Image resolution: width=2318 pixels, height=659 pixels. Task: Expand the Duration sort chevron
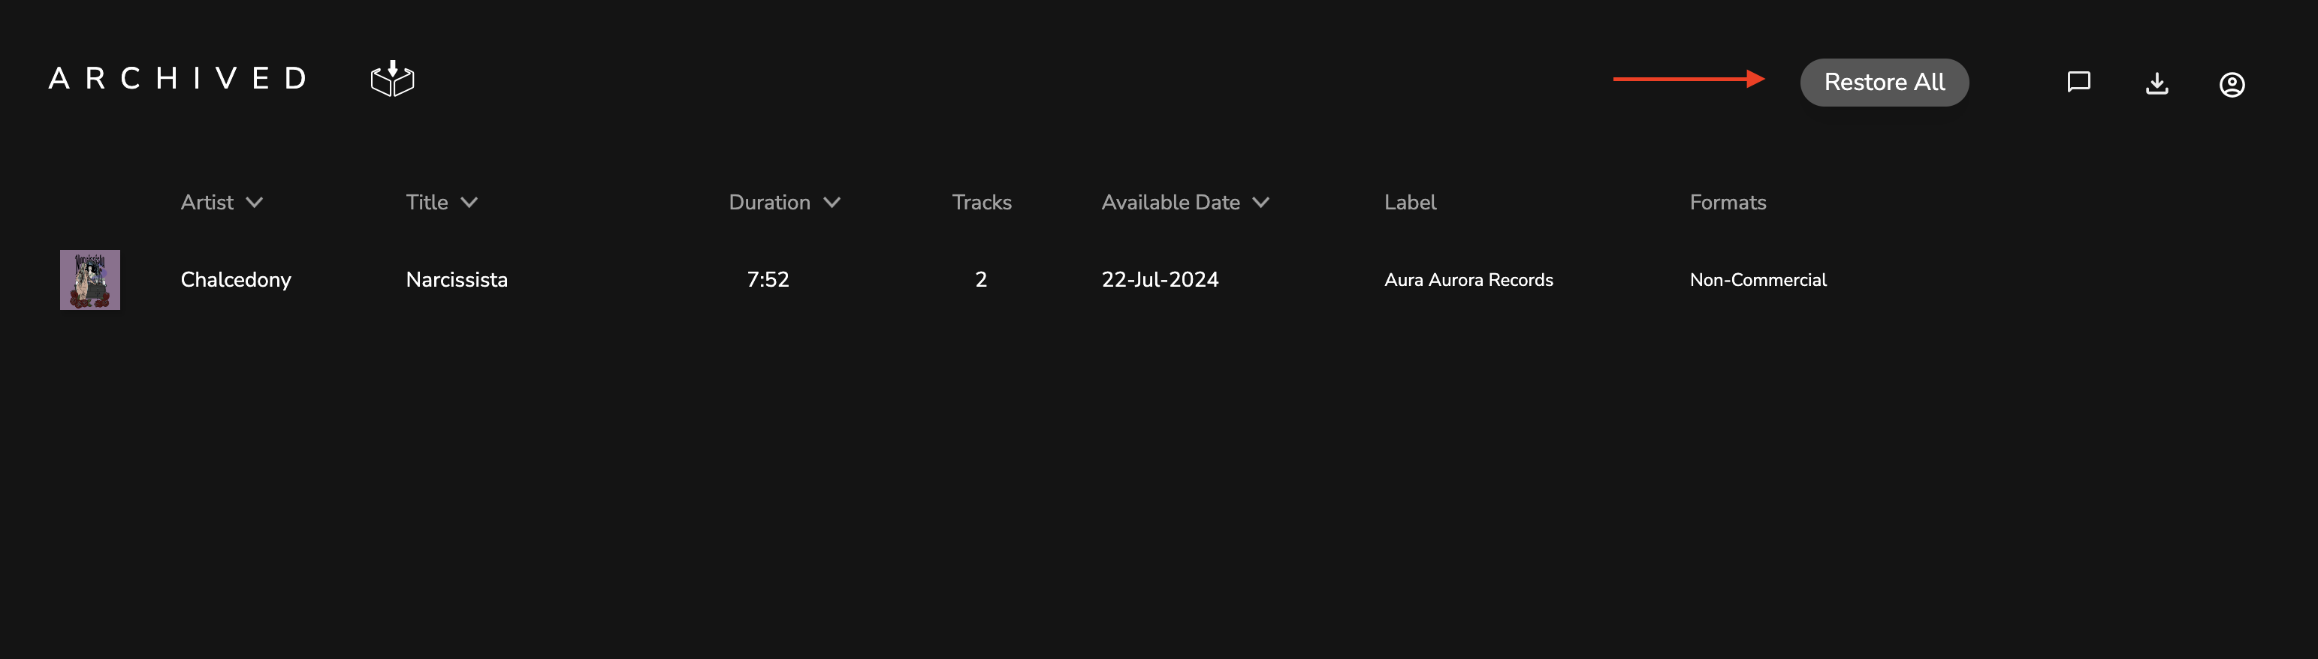[832, 203]
